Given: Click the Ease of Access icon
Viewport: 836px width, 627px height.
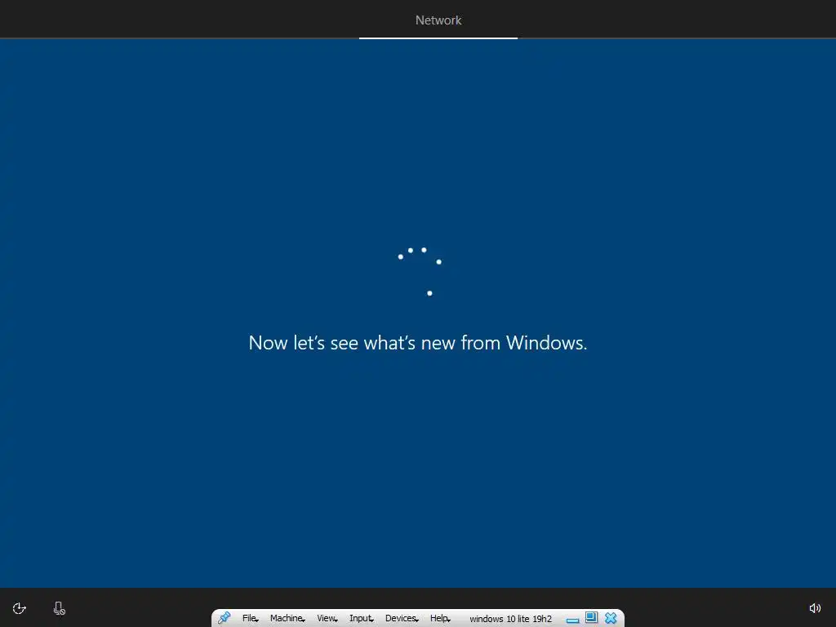Looking at the screenshot, I should [x=20, y=608].
